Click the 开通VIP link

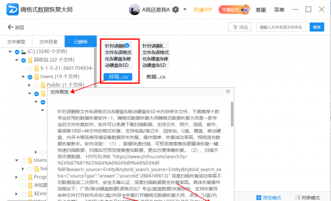pyautogui.click(x=203, y=10)
